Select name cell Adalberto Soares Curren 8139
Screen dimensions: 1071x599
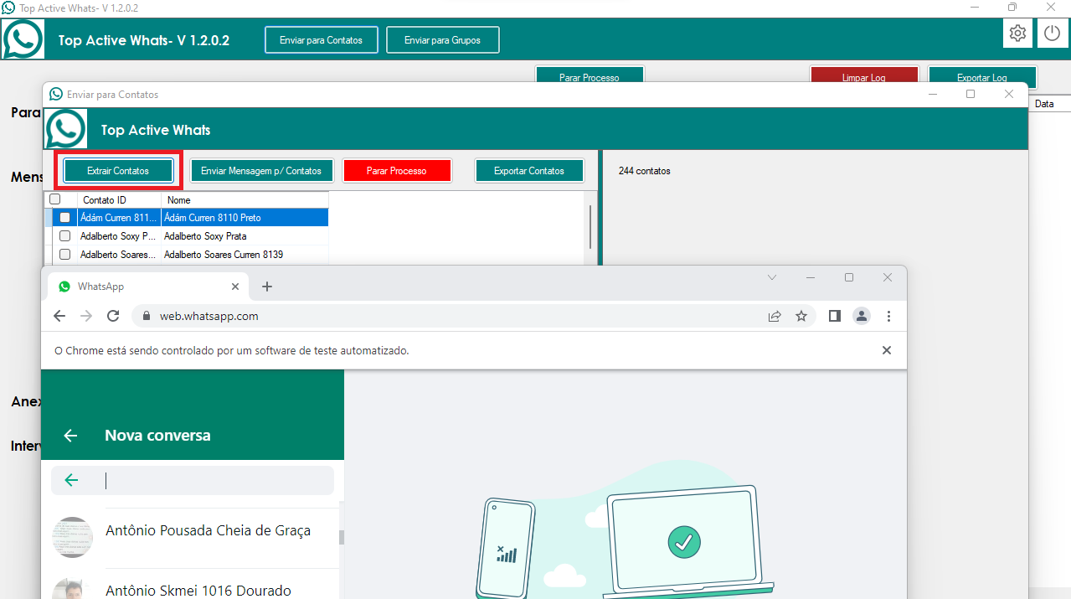click(x=245, y=255)
